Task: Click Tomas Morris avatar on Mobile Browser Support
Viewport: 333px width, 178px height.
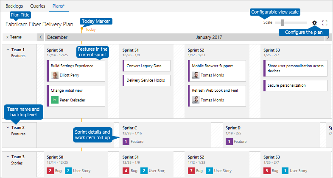Action: click(196, 75)
